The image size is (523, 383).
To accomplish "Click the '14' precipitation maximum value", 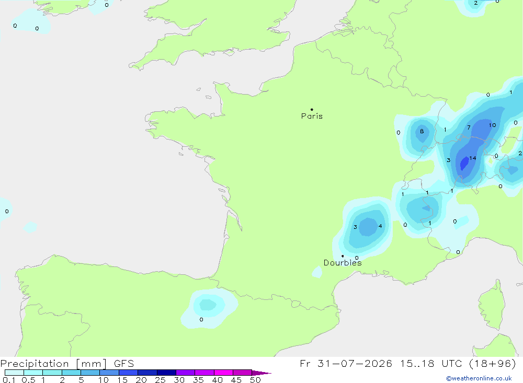I will pyautogui.click(x=473, y=158).
